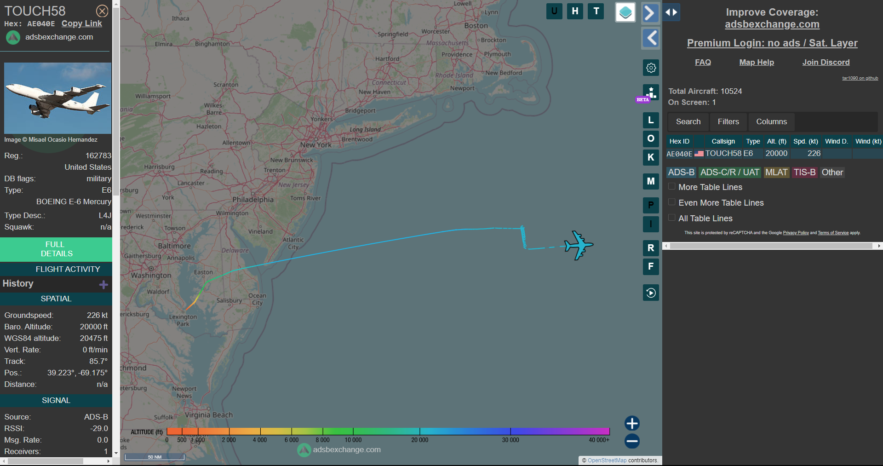Click the TOUCH58 aircraft icon on map
This screenshot has width=883, height=466.
pyautogui.click(x=579, y=245)
